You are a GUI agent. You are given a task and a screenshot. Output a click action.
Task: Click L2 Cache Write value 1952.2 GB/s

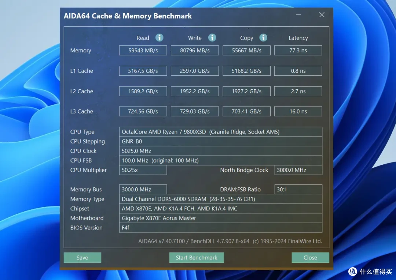coord(195,91)
